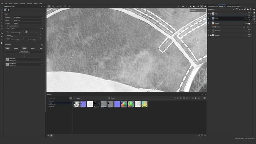Click the Add Mask icon in Layers toolbar
The height and width of the screenshot is (144, 256).
(x=236, y=10)
